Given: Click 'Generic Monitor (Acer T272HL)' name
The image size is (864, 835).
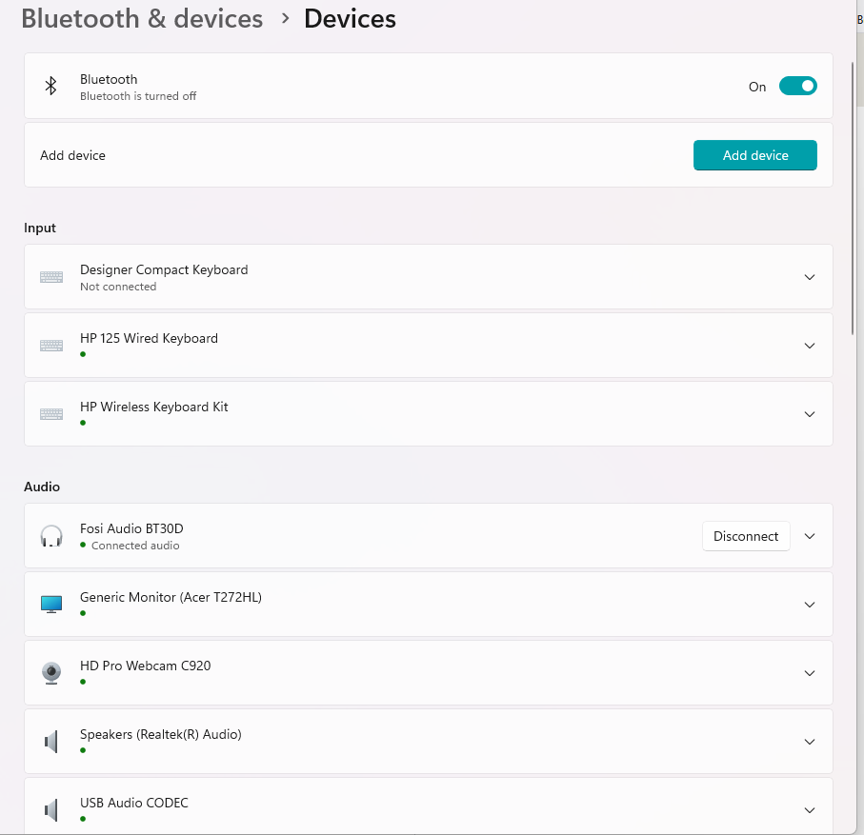Looking at the screenshot, I should pos(171,598).
